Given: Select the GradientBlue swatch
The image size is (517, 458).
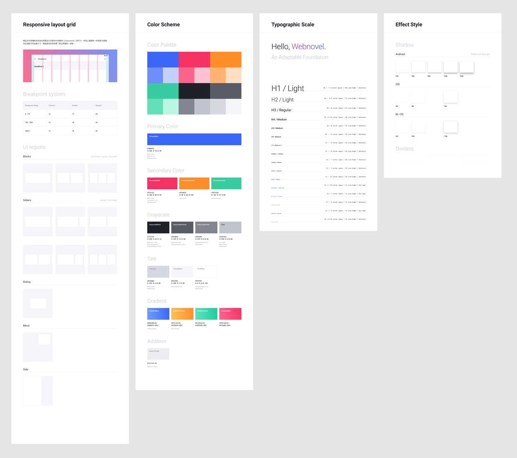Looking at the screenshot, I should pyautogui.click(x=158, y=314).
